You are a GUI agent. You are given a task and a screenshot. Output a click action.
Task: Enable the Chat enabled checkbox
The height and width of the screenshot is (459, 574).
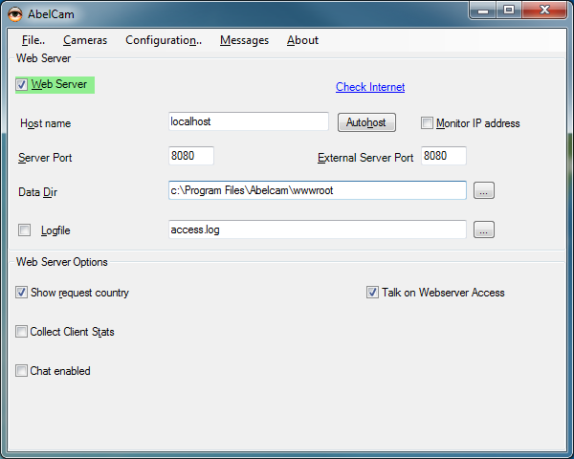[22, 371]
